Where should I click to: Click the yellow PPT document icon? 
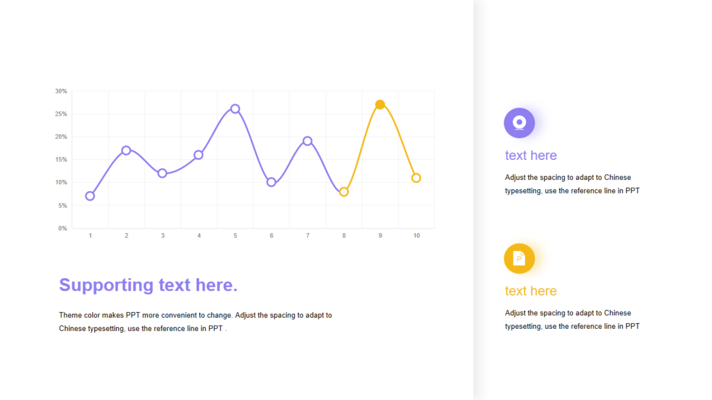point(519,258)
